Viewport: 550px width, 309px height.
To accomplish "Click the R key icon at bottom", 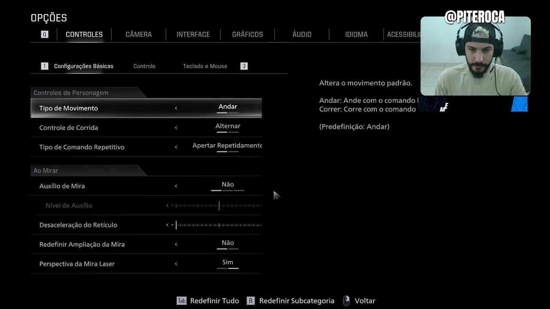I will [x=251, y=301].
